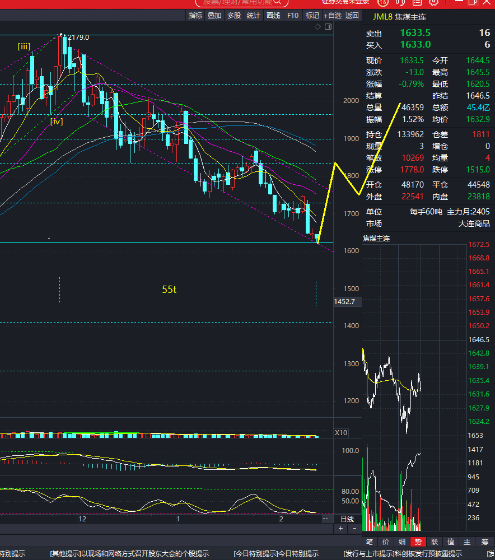The image size is (495, 560).
Task: Zoom out chart with minus button
Action: coord(354,528)
